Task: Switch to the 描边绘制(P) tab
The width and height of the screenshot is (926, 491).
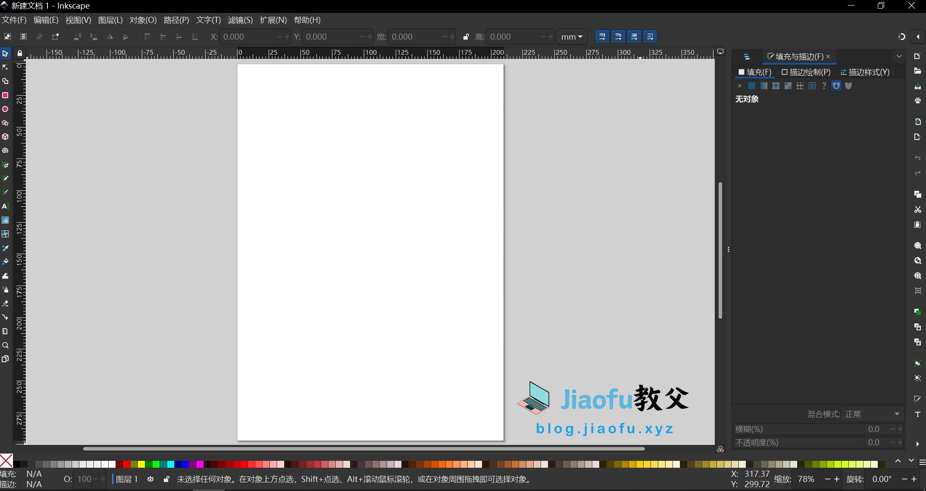Action: [x=806, y=72]
